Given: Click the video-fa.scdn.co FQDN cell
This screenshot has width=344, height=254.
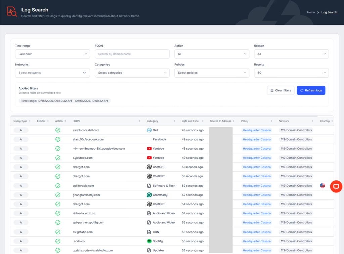Looking at the screenshot, I should click(84, 213).
